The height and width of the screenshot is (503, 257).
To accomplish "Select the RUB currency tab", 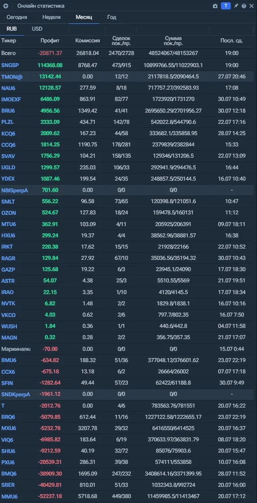I will coord(12,29).
